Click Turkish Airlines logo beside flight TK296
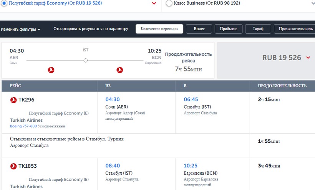Viewport: 315px width, 190px height. click(x=13, y=100)
